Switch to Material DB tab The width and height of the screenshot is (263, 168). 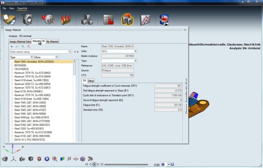click(39, 41)
